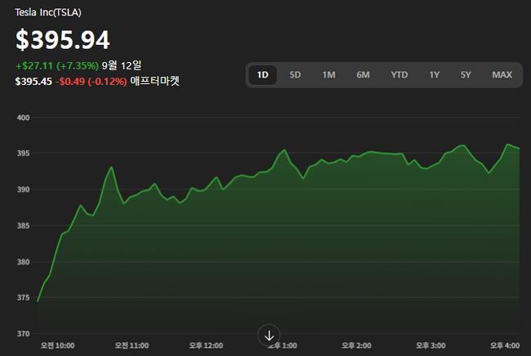Click the 385 y-axis label
The height and width of the screenshot is (356, 531).
pos(24,225)
